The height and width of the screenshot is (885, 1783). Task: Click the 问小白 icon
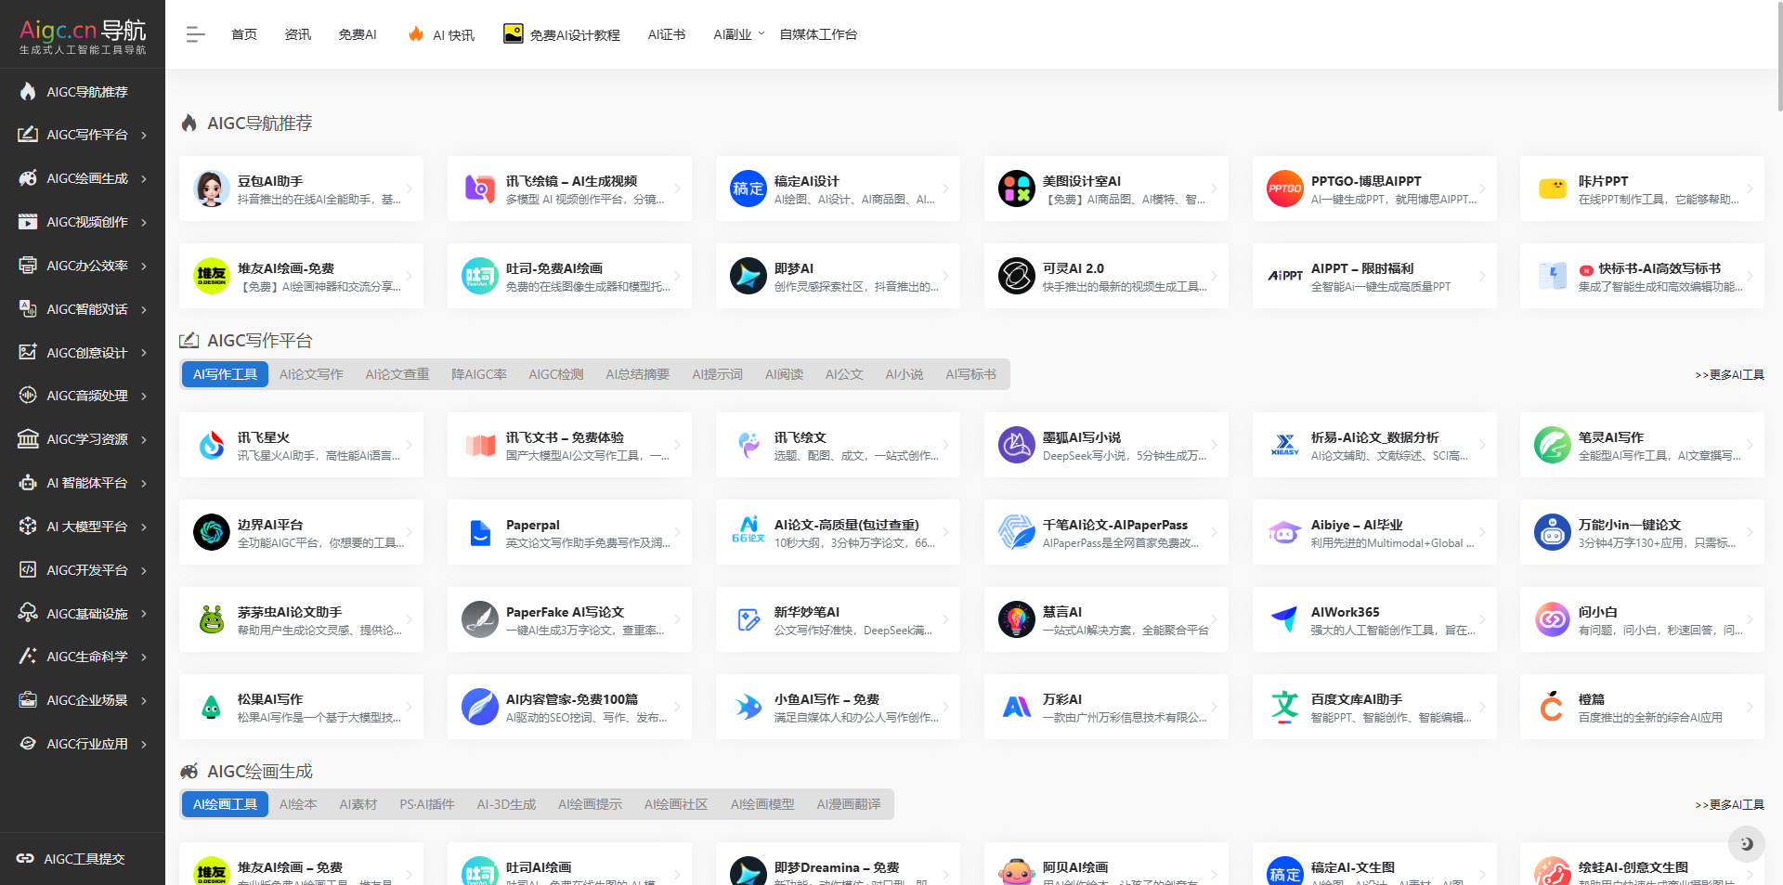(1553, 619)
